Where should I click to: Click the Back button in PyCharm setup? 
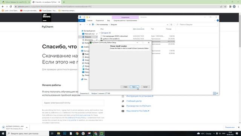click(125, 87)
